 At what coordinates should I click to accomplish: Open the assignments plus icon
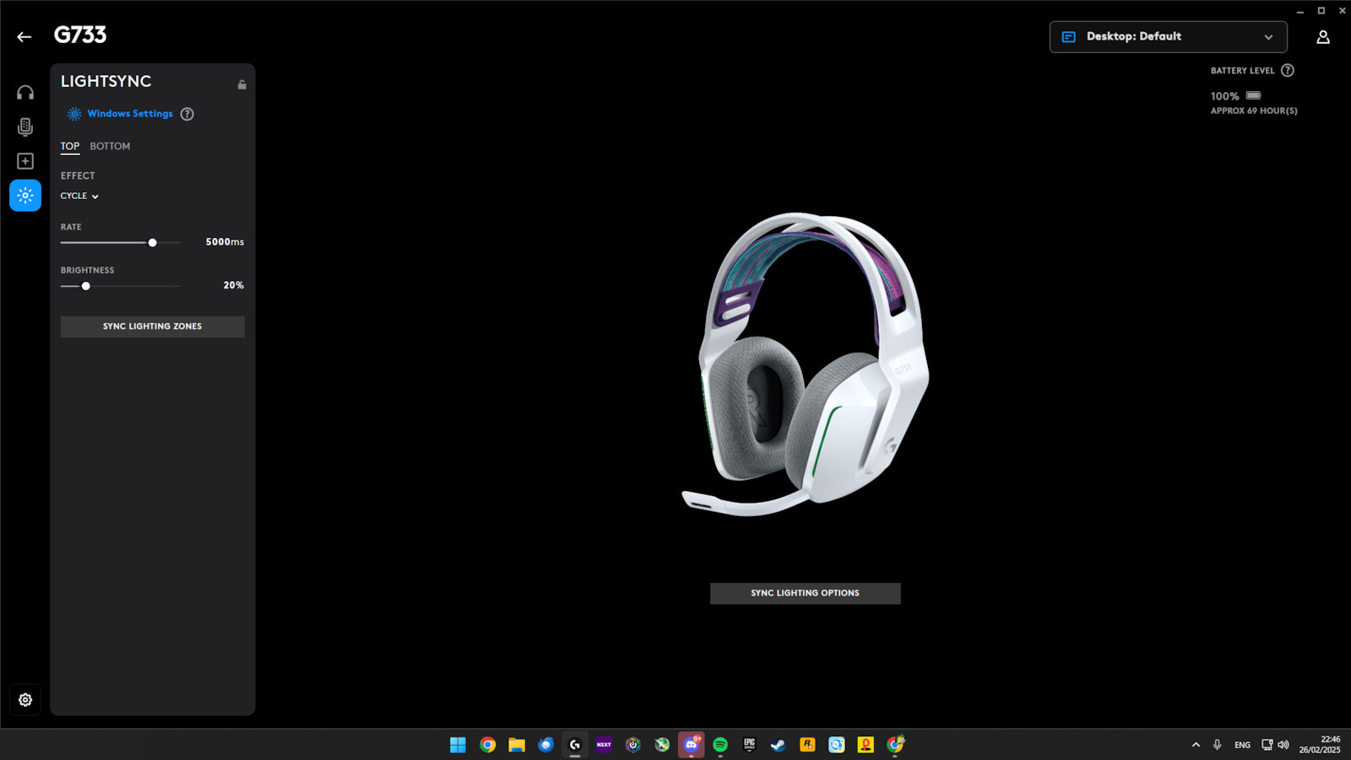coord(25,161)
